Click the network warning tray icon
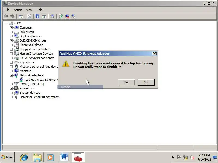218x163 pixels. [x=186, y=158]
